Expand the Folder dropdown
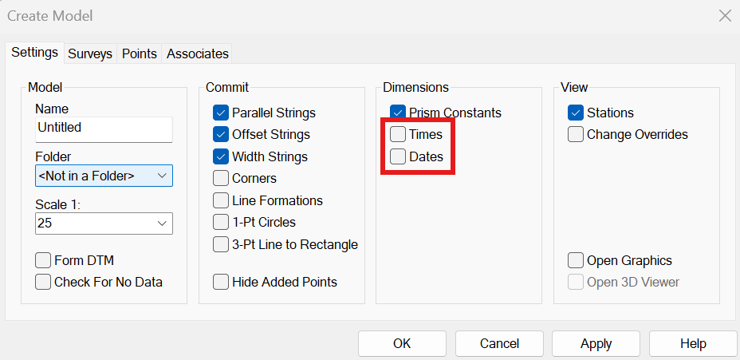Image resolution: width=740 pixels, height=360 pixels. point(104,176)
